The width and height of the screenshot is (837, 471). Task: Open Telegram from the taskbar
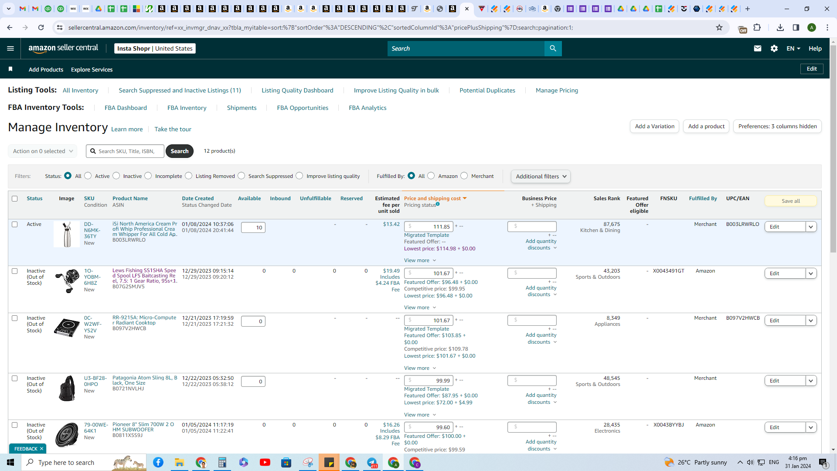(x=372, y=462)
